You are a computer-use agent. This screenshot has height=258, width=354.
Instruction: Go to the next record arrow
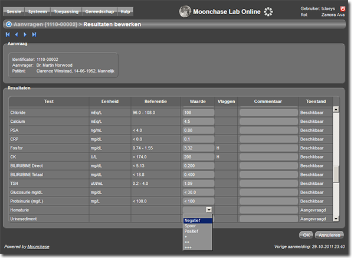pos(25,34)
